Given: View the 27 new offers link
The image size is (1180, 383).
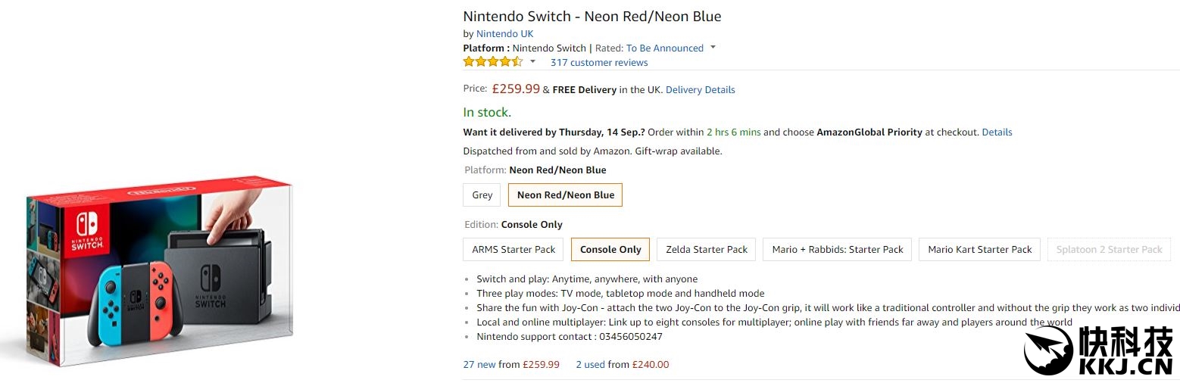Looking at the screenshot, I should click(x=479, y=364).
